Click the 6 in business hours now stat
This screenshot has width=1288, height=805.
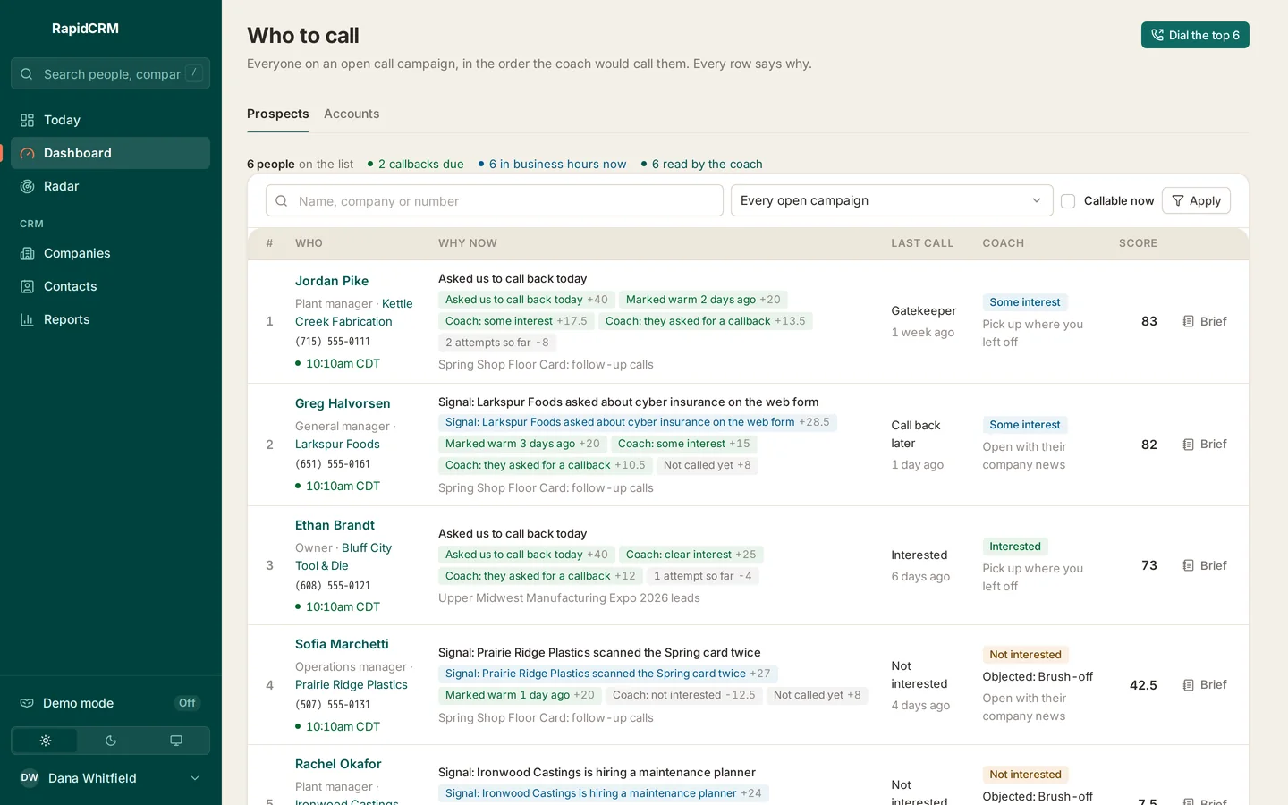coord(552,164)
